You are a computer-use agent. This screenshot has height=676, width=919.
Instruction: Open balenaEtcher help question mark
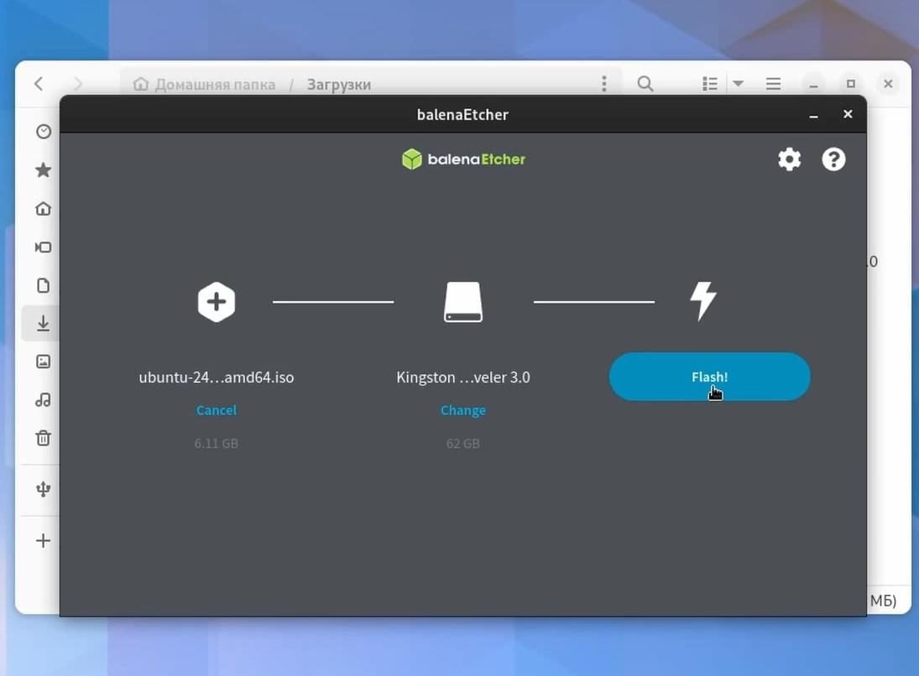pyautogui.click(x=833, y=159)
